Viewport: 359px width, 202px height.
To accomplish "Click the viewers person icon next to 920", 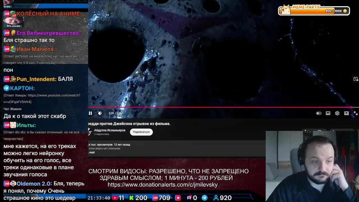I will [216, 198].
